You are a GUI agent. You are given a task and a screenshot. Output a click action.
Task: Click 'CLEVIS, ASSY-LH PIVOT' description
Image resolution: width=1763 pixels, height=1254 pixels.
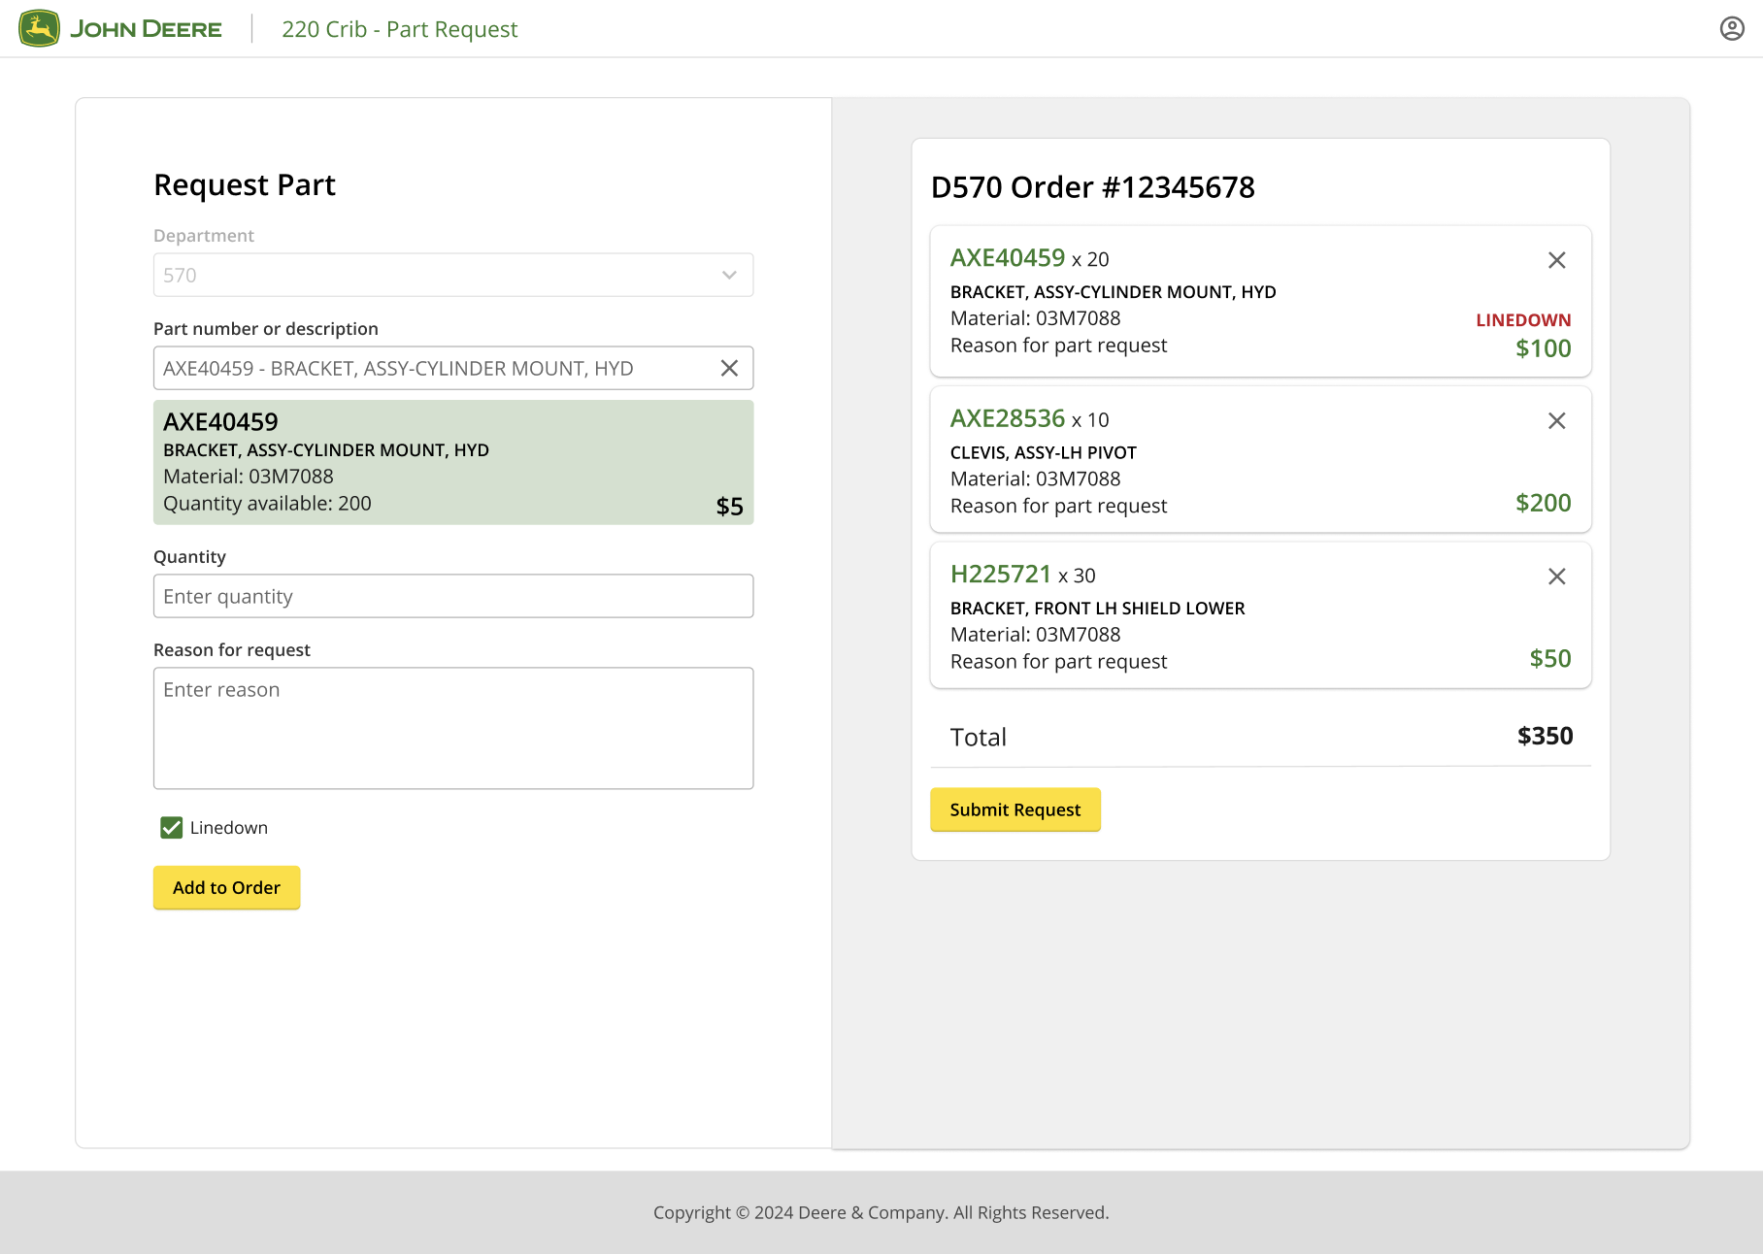(1044, 453)
